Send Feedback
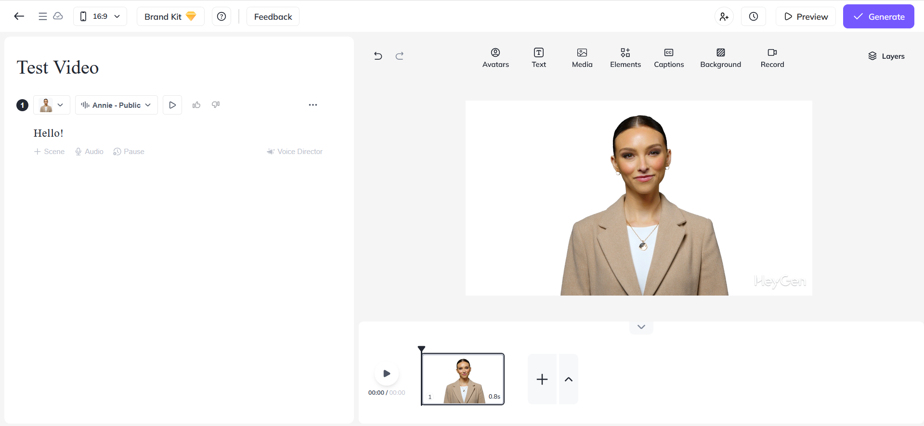924x426 pixels. (273, 16)
